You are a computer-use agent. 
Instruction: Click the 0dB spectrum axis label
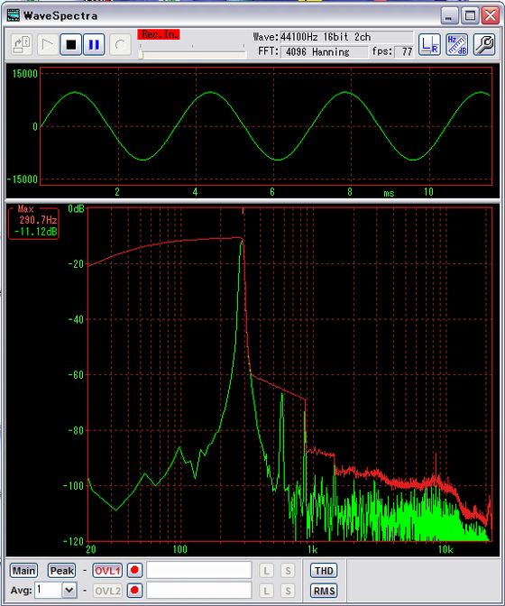(x=76, y=209)
